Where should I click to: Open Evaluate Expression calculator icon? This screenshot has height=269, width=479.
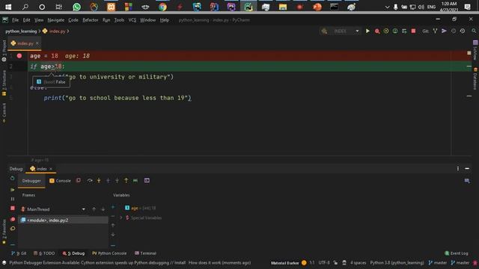[x=147, y=181]
